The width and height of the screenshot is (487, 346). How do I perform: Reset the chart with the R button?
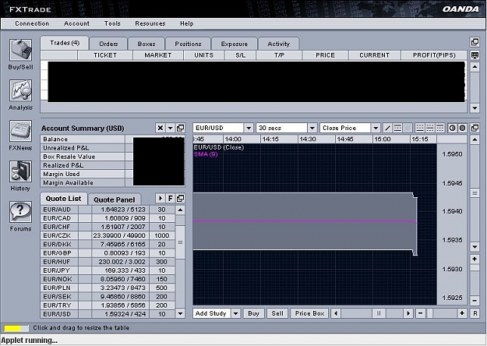(475, 313)
